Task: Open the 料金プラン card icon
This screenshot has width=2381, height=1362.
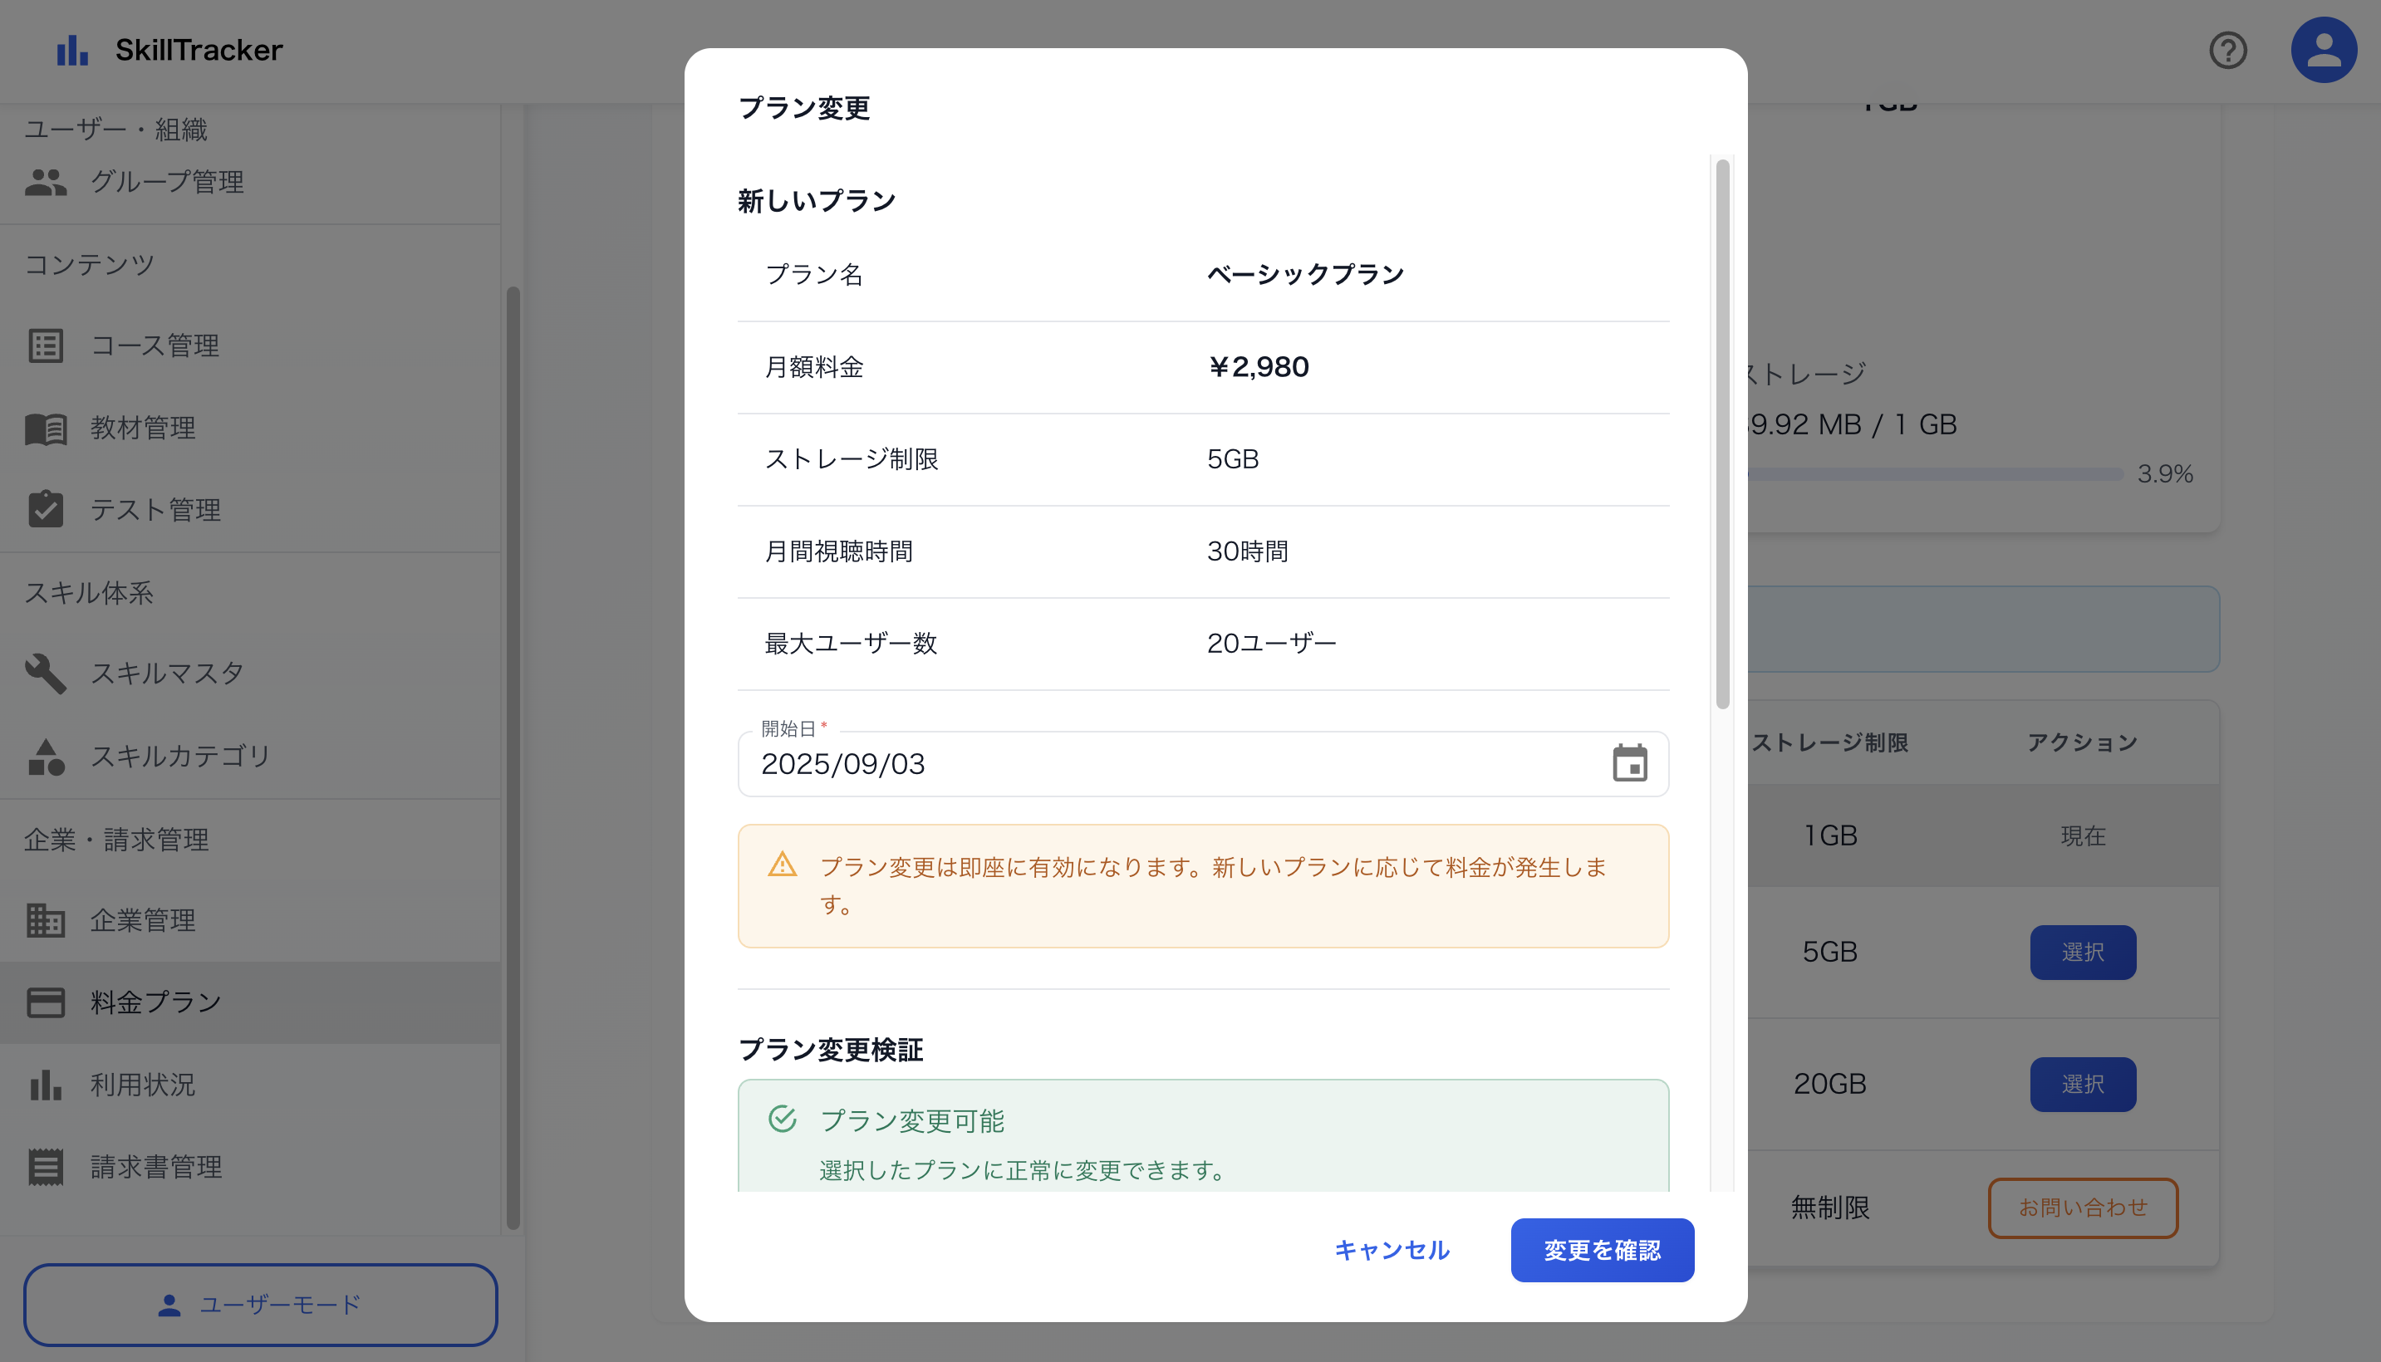Action: [x=46, y=1001]
